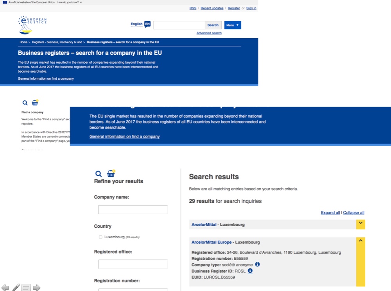
Task: Open the small basket icon above Find a company
Action: [x=35, y=102]
